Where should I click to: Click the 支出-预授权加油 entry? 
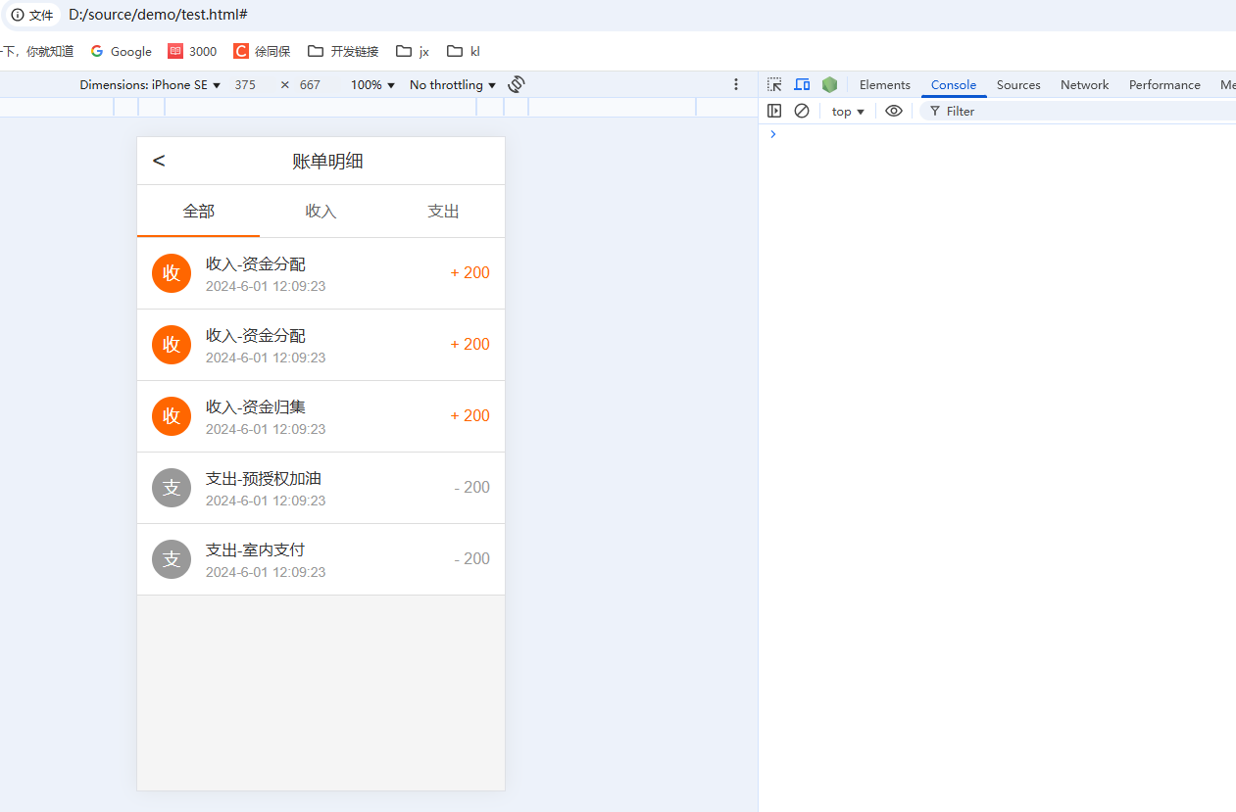click(321, 488)
